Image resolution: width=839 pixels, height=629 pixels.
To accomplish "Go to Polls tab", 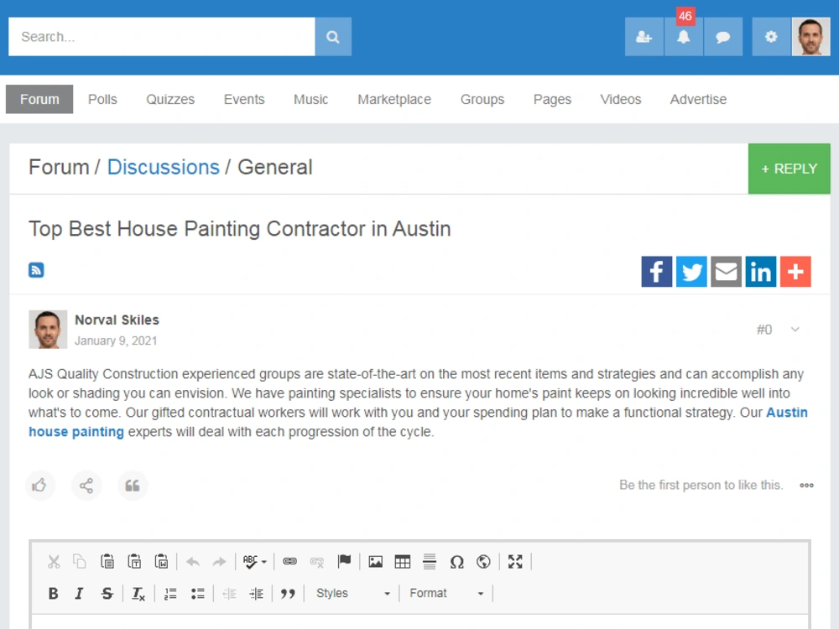I will 102,100.
